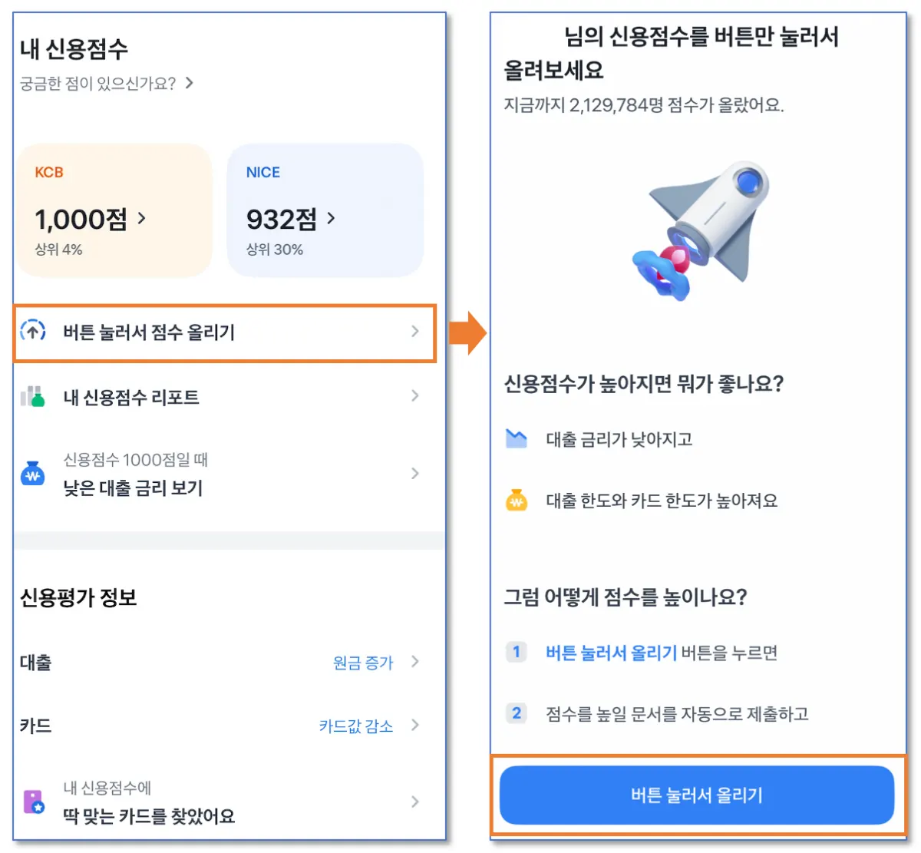921x853 pixels.
Task: Open the 원금 증가 loan link
Action: pos(363,662)
